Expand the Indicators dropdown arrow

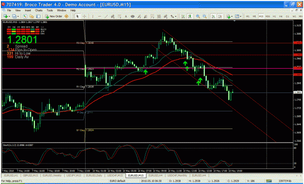(x=232, y=17)
